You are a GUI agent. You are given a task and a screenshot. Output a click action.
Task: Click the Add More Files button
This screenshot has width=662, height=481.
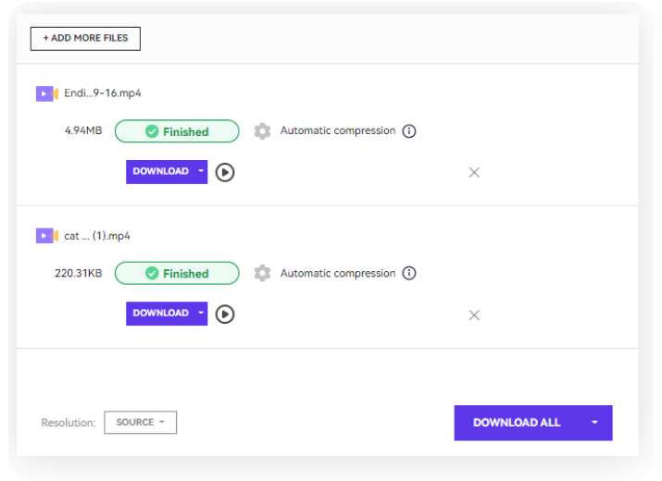coord(85,39)
